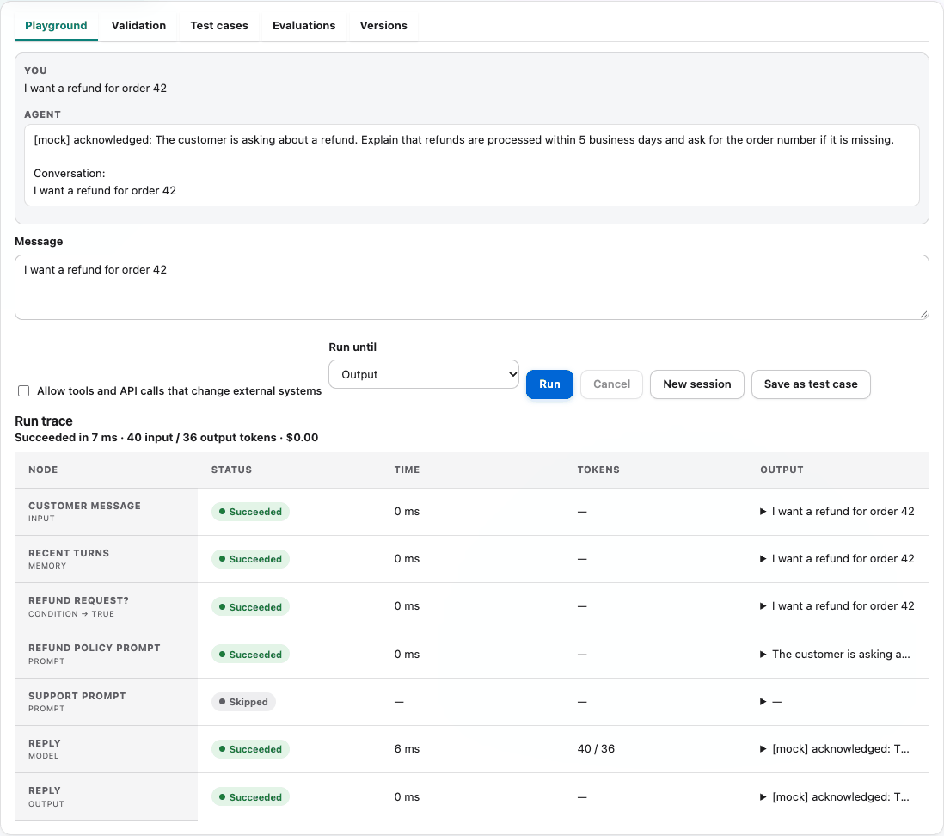Click the SUPPORT PROMPT node name
This screenshot has height=836, width=944.
click(x=77, y=696)
